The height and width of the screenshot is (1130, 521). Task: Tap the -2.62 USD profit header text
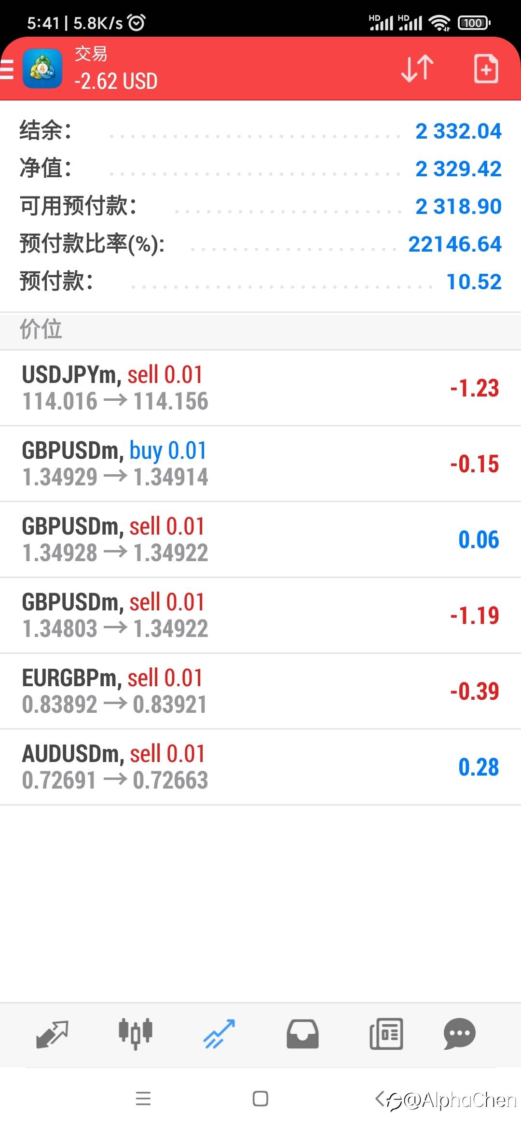click(116, 81)
